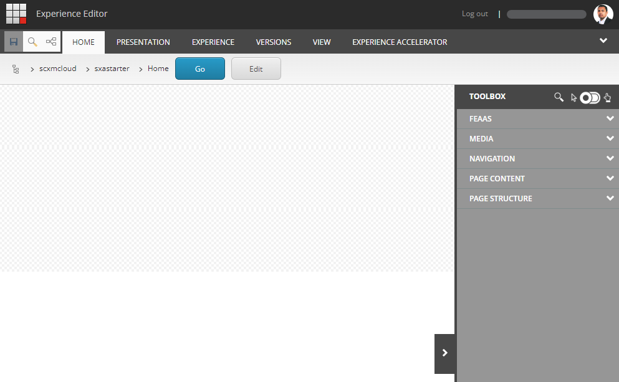Open the EXPERIENCE ribbon tab

coord(213,42)
